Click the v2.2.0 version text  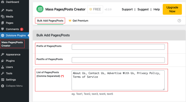[108, 10]
